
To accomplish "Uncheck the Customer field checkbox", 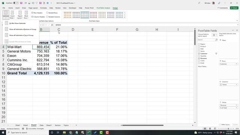I will pyautogui.click(x=199, y=54).
